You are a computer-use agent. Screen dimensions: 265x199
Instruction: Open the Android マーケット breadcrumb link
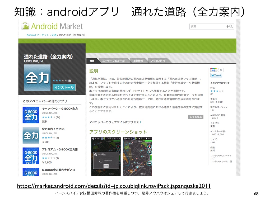point(38,35)
